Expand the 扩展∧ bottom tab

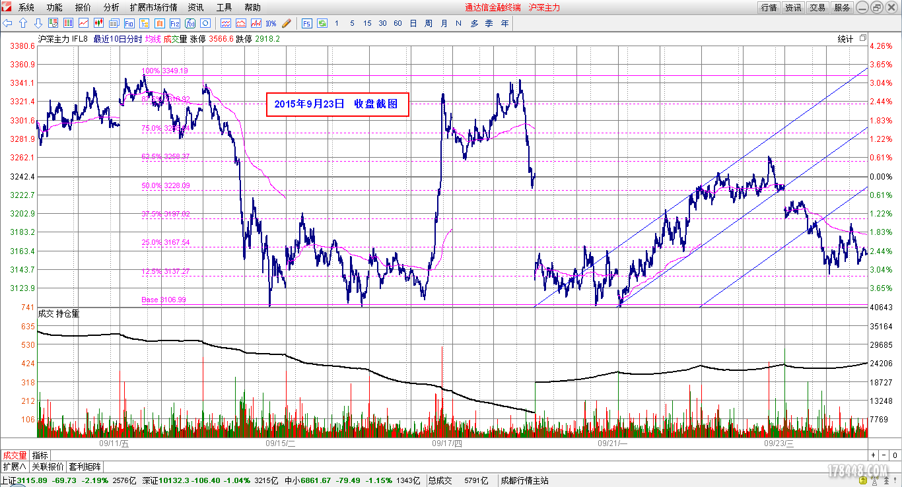[14, 466]
